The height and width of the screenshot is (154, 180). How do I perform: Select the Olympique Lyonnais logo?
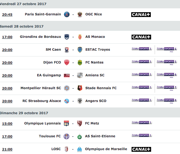pyautogui.click(x=66, y=124)
